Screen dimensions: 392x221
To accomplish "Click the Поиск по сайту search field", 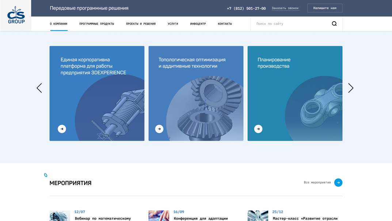I will [278, 23].
